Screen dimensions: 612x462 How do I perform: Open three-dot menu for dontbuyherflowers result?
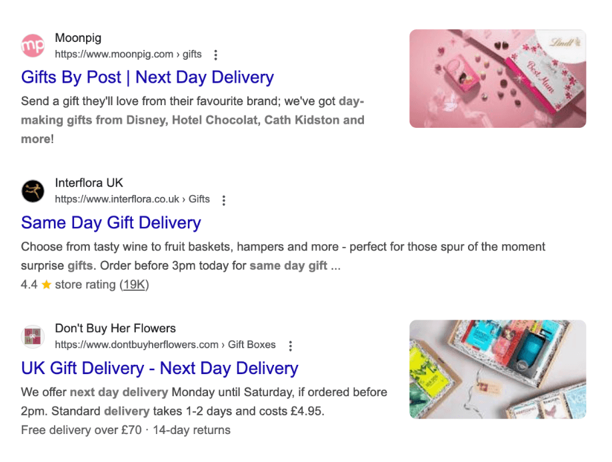coord(291,346)
